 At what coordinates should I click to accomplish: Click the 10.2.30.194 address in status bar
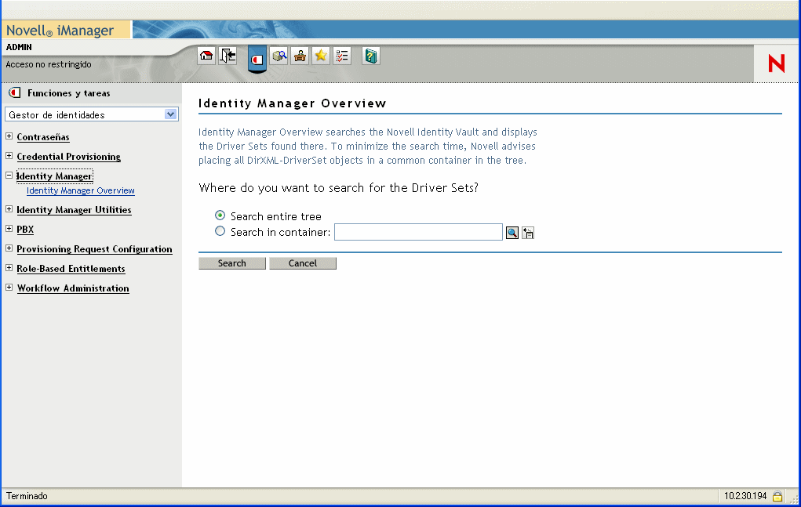coord(745,496)
